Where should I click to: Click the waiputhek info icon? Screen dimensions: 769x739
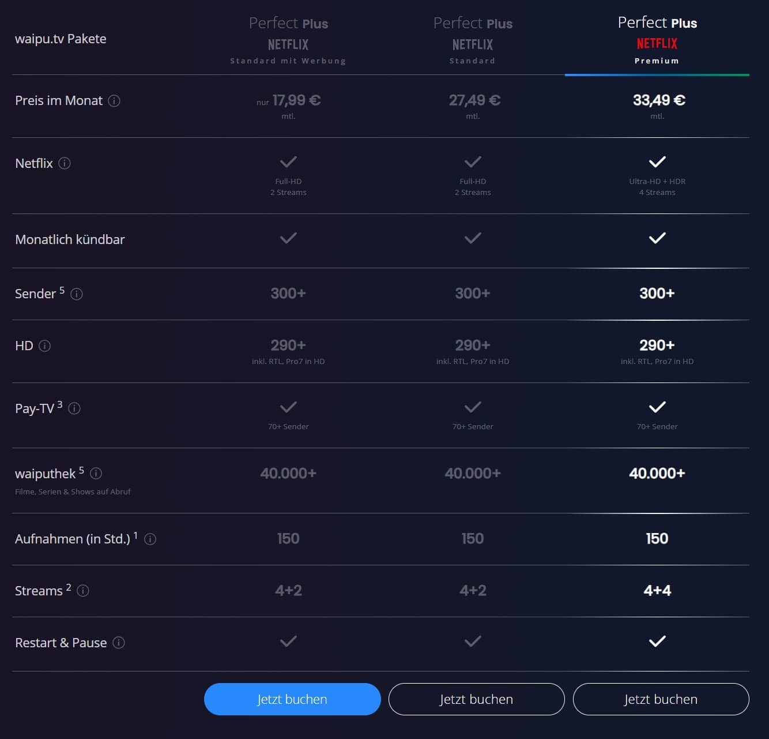[96, 474]
